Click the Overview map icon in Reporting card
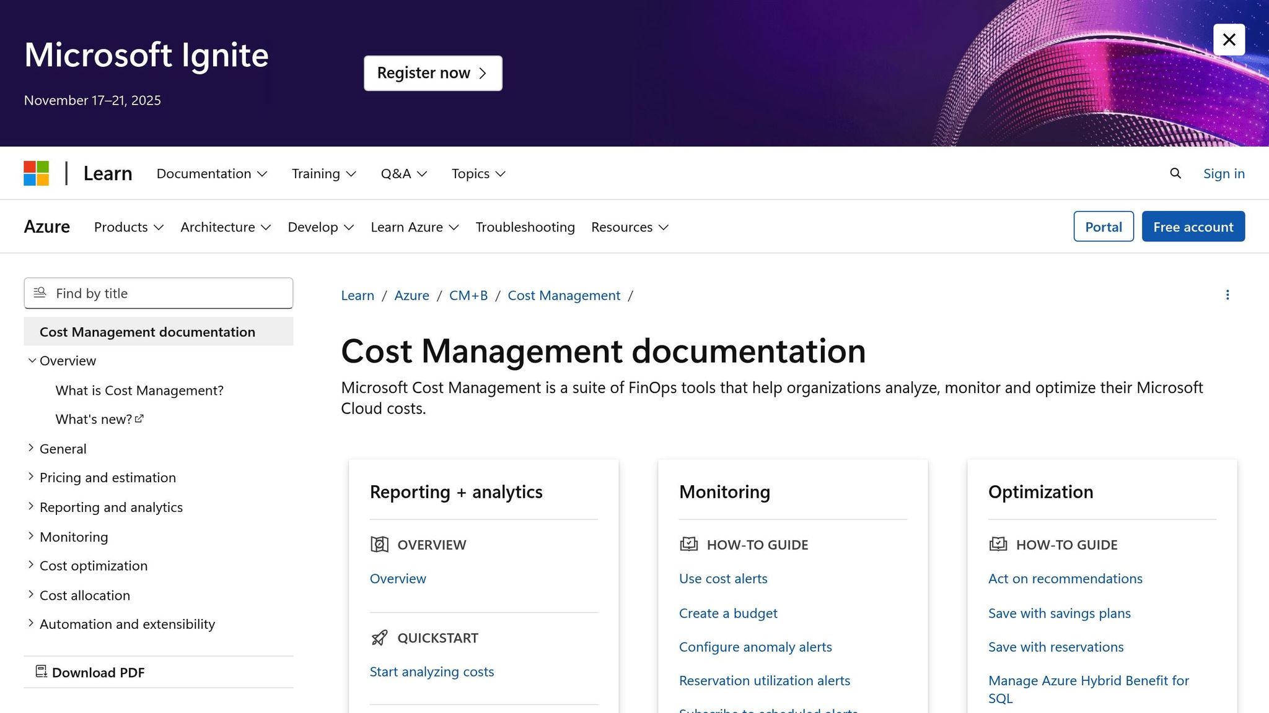The width and height of the screenshot is (1269, 713). (x=379, y=545)
